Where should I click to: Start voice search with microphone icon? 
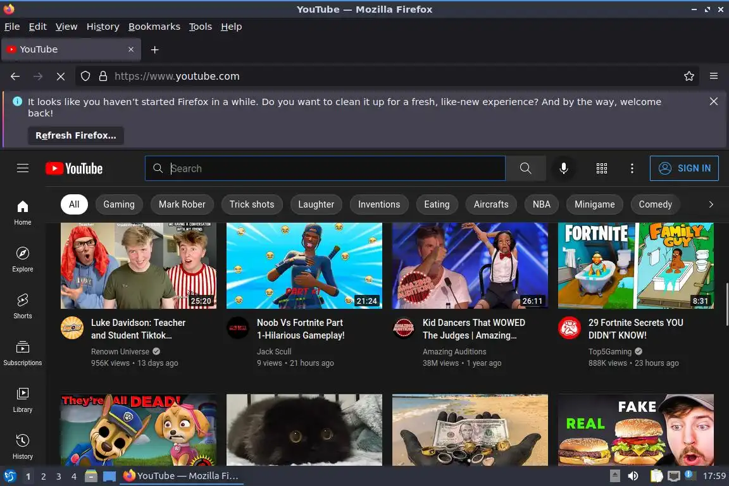563,168
